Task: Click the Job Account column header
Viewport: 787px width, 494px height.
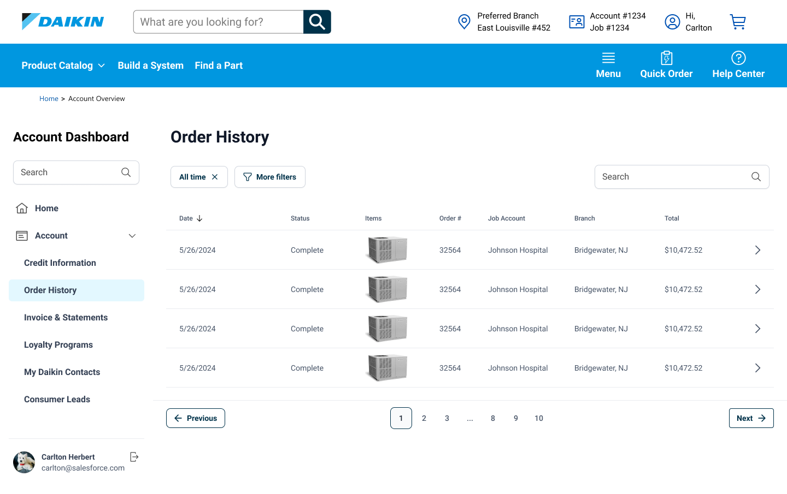Action: [x=507, y=218]
